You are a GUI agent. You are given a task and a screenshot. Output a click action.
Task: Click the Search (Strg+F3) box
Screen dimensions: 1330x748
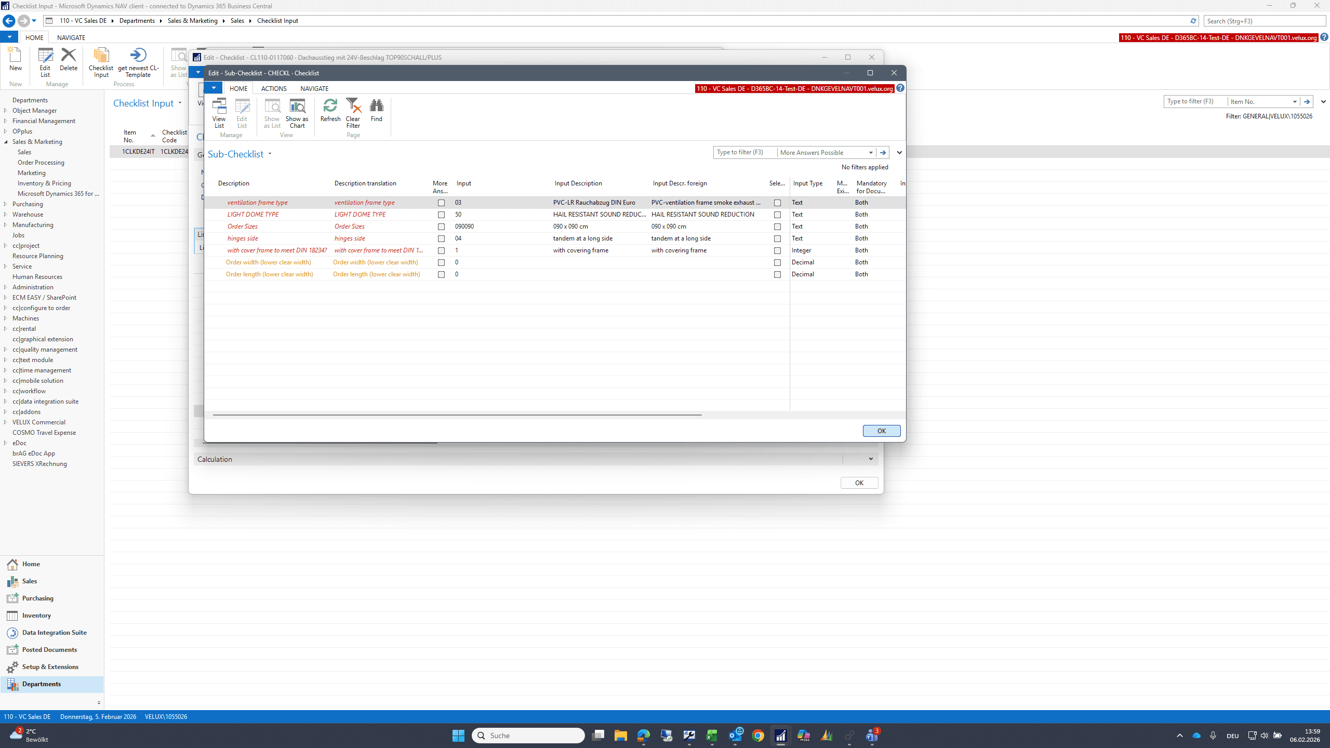pos(1265,21)
